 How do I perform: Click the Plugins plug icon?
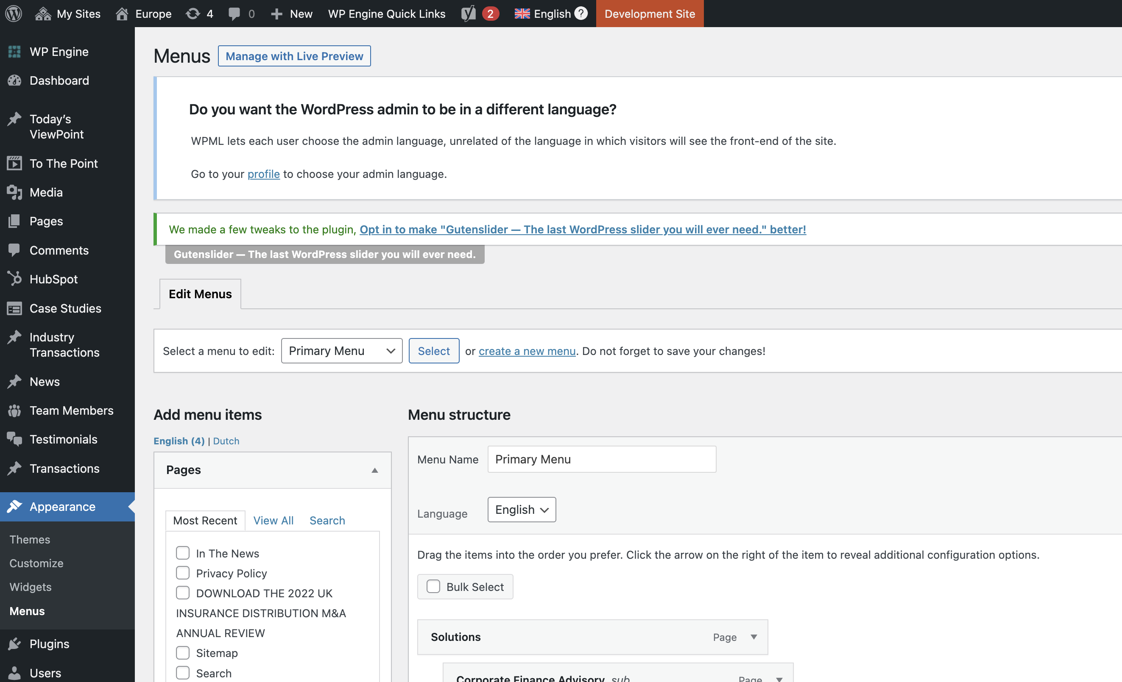14,644
